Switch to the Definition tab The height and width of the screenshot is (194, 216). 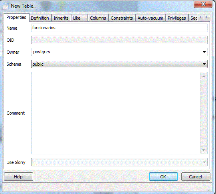pyautogui.click(x=40, y=18)
